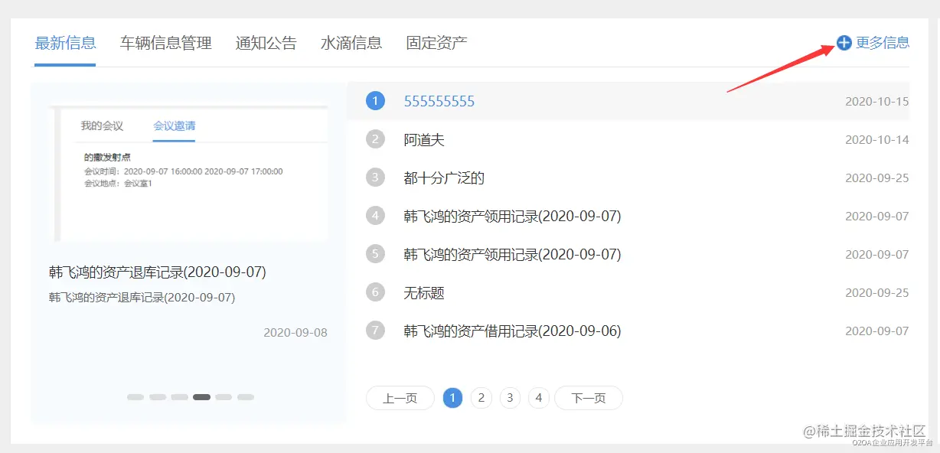Image resolution: width=940 pixels, height=453 pixels.
Task: Open the 阿道夫 list entry
Action: 424,140
